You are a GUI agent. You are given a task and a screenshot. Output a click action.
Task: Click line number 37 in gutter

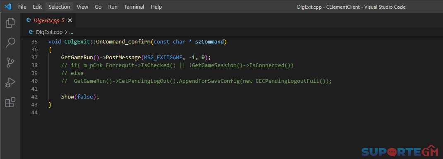[34, 57]
